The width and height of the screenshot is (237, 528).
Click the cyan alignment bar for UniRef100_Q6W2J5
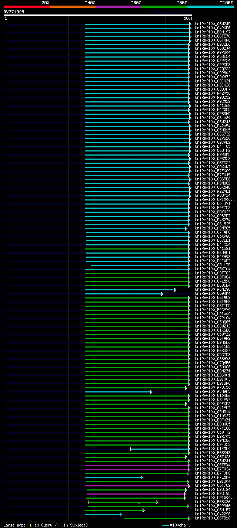coord(138,24)
